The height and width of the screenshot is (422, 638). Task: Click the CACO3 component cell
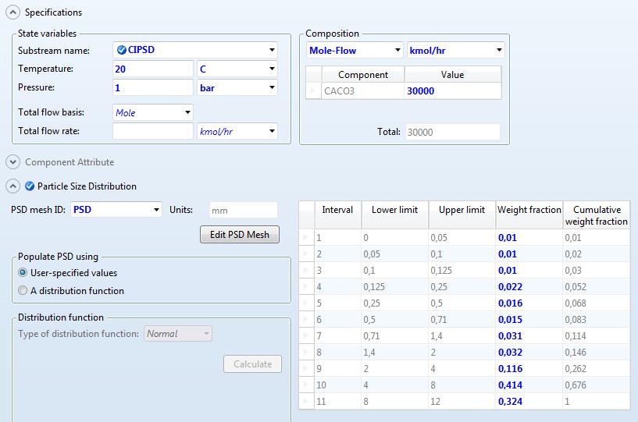[363, 90]
